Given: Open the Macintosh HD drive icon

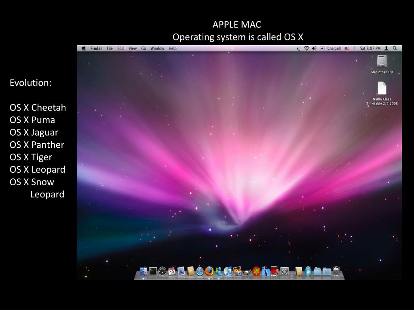Looking at the screenshot, I should [x=382, y=61].
